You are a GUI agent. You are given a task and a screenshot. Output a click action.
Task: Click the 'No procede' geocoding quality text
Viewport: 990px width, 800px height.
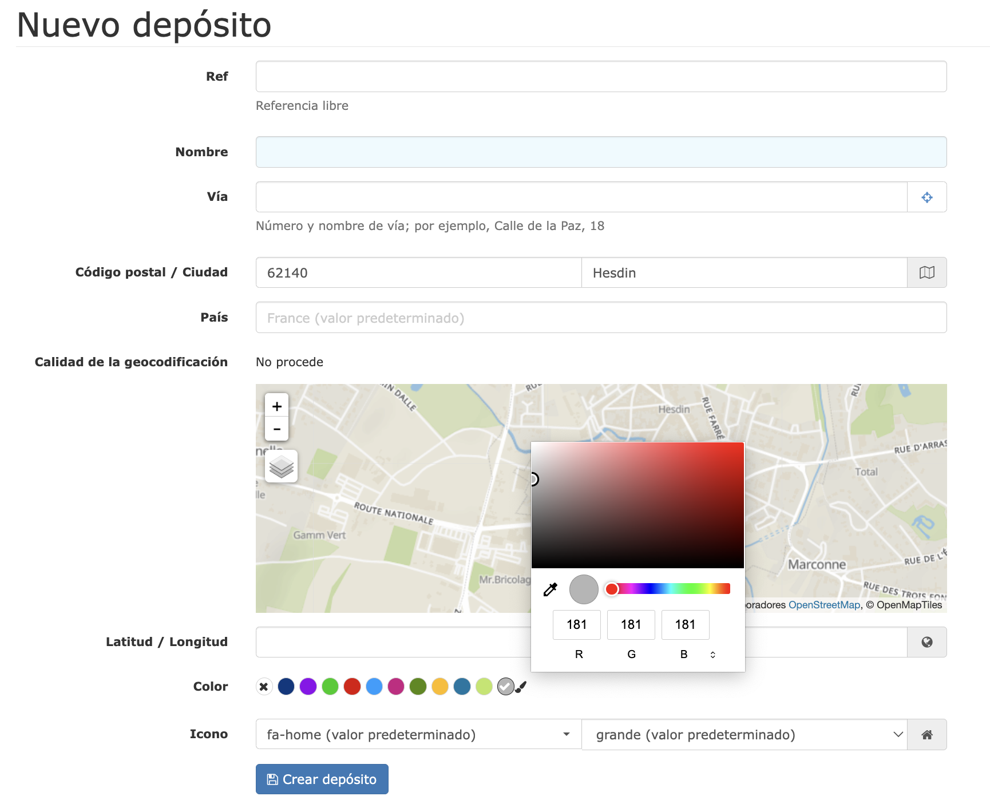(x=290, y=362)
